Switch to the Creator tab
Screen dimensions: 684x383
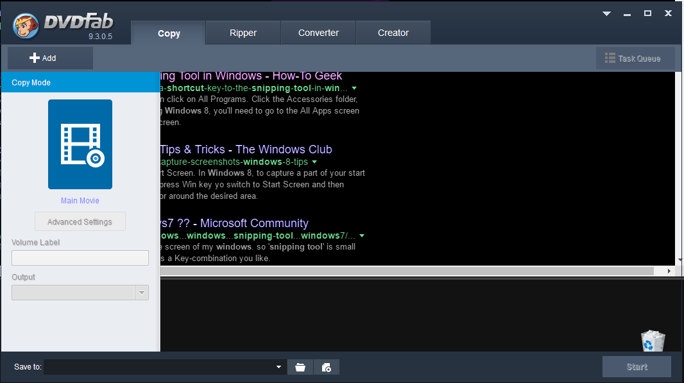pos(393,33)
